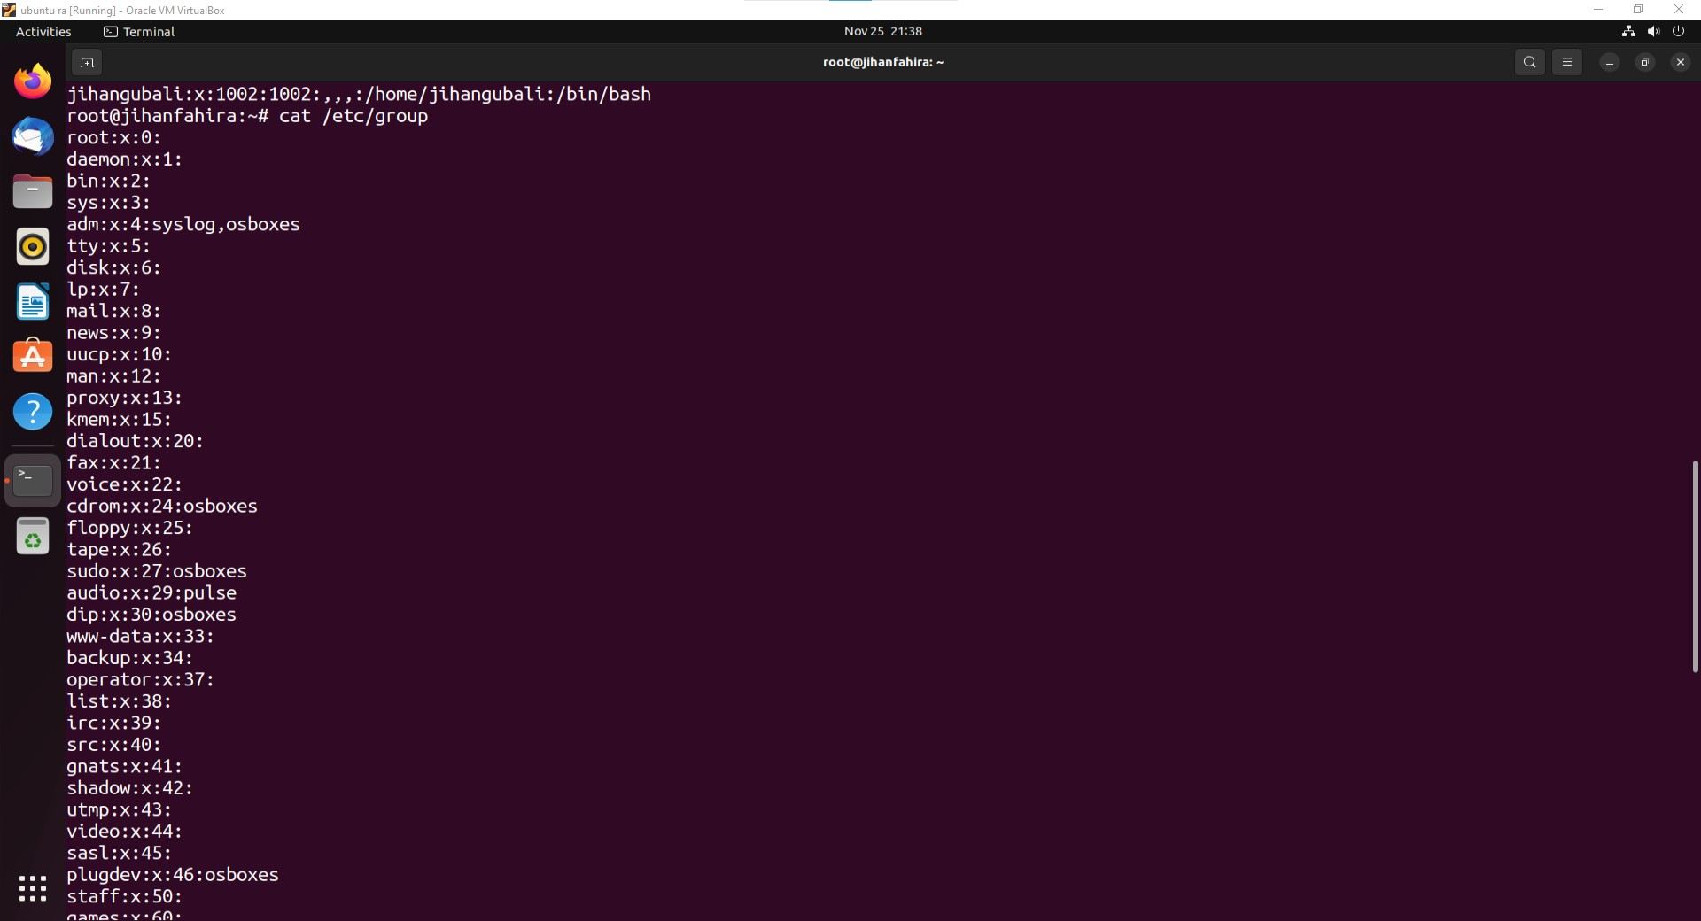Viewport: 1701px width, 921px height.
Task: Restore the terminal window size
Action: (x=1645, y=62)
